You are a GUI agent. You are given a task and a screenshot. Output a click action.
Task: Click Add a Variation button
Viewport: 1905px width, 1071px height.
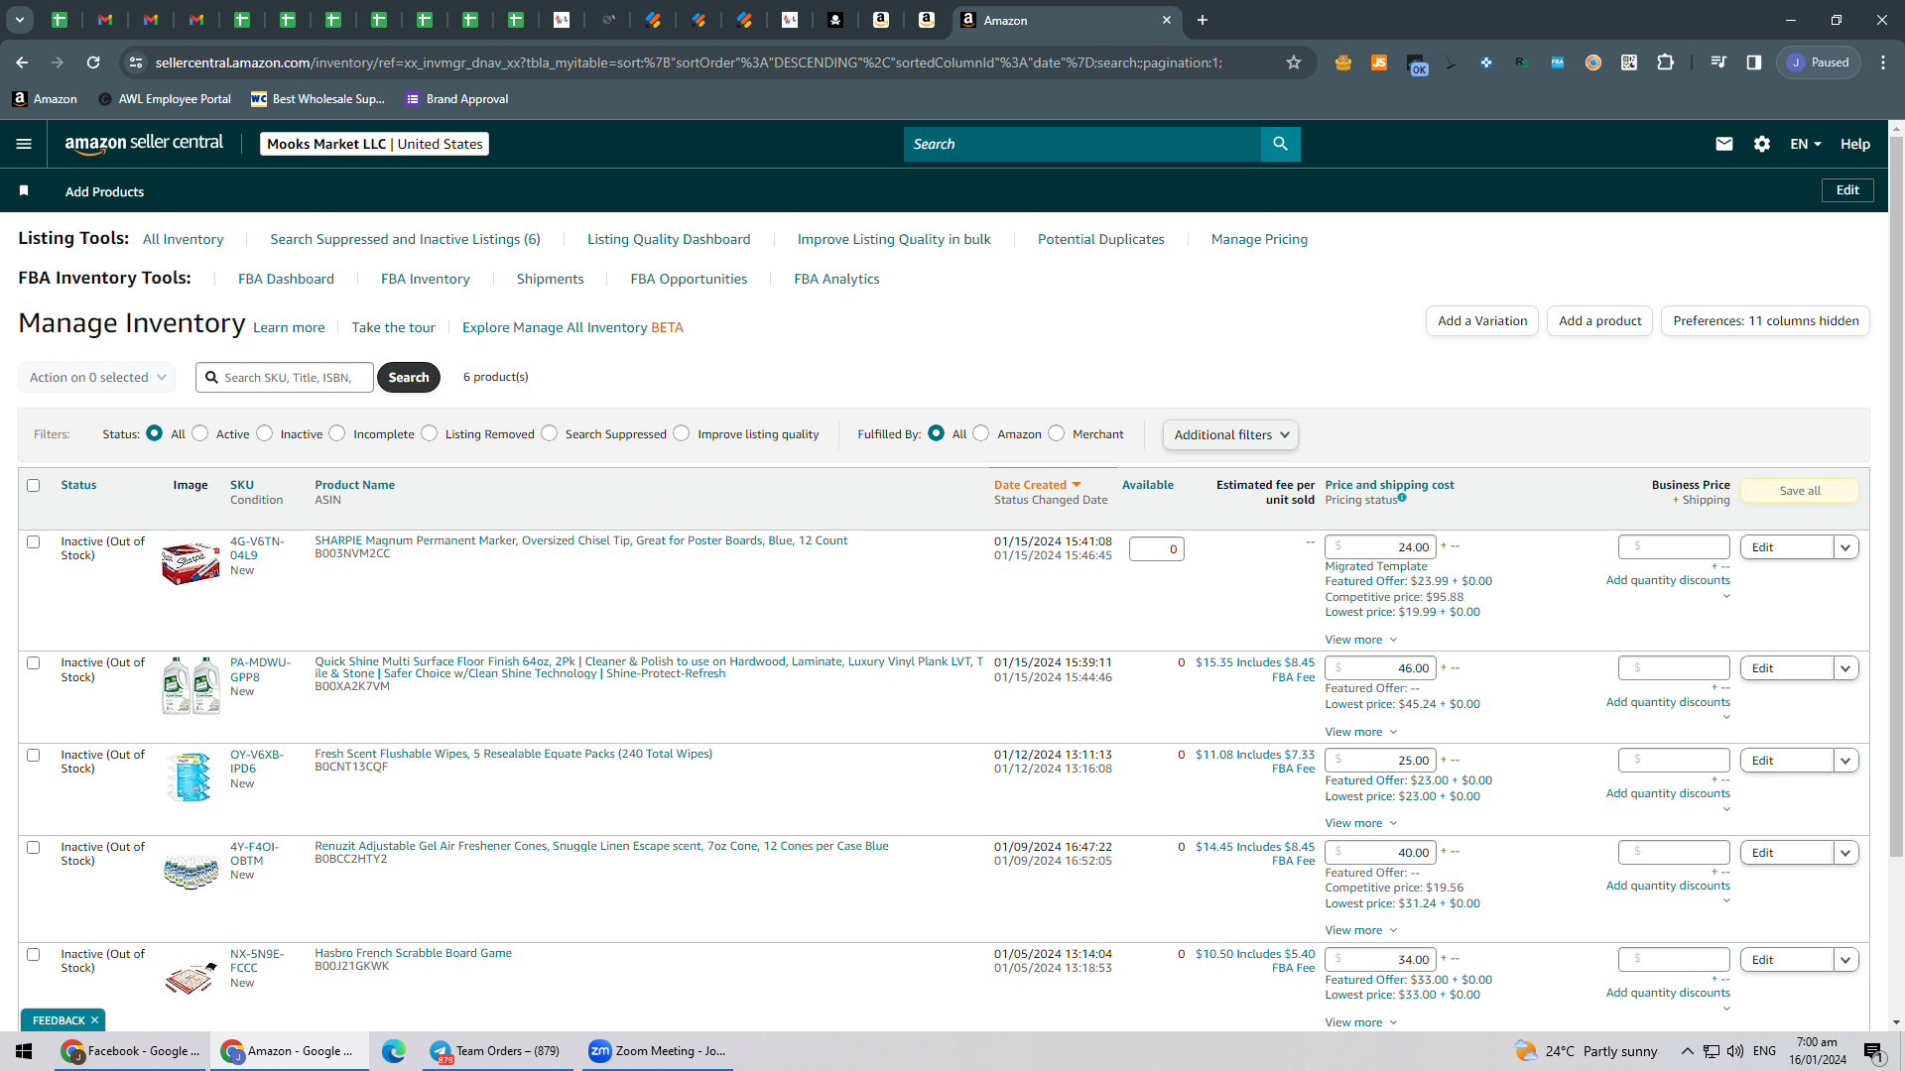tap(1482, 321)
